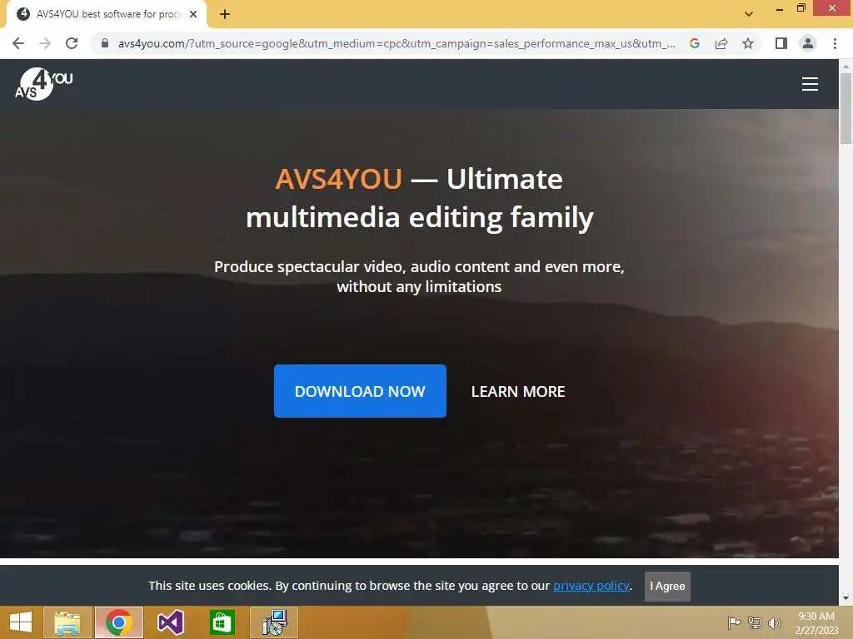Minimize the Chrome window

[779, 8]
